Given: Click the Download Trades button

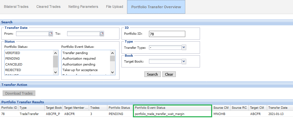Looking at the screenshot, I should click(x=19, y=93).
